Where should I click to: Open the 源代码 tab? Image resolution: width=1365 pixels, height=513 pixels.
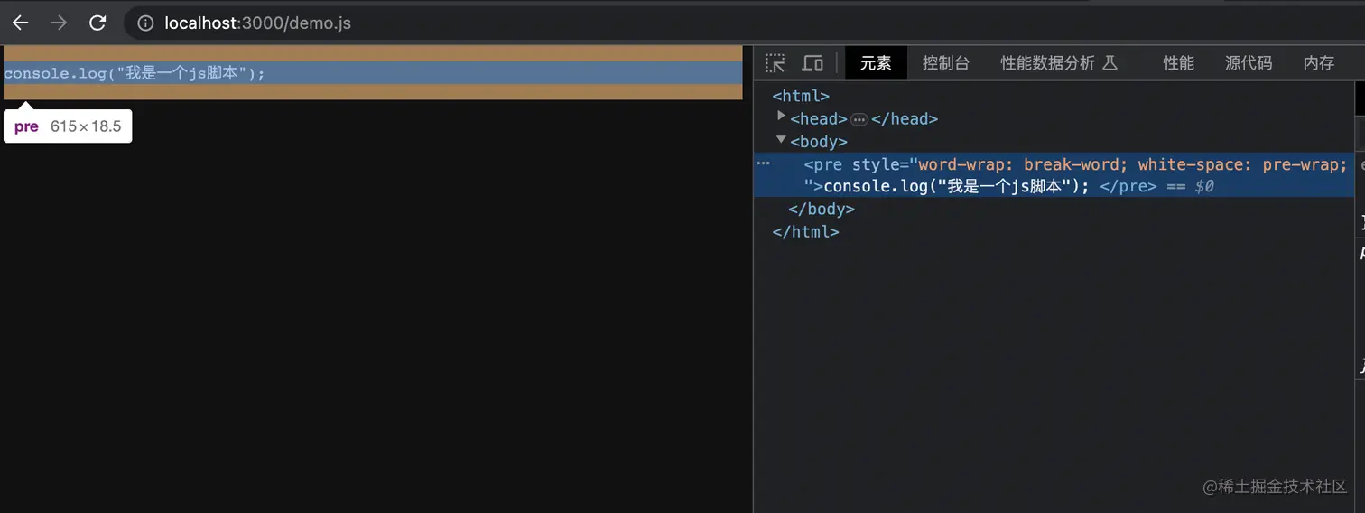(1249, 63)
